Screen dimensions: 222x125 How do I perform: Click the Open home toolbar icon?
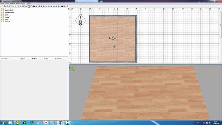5,6
